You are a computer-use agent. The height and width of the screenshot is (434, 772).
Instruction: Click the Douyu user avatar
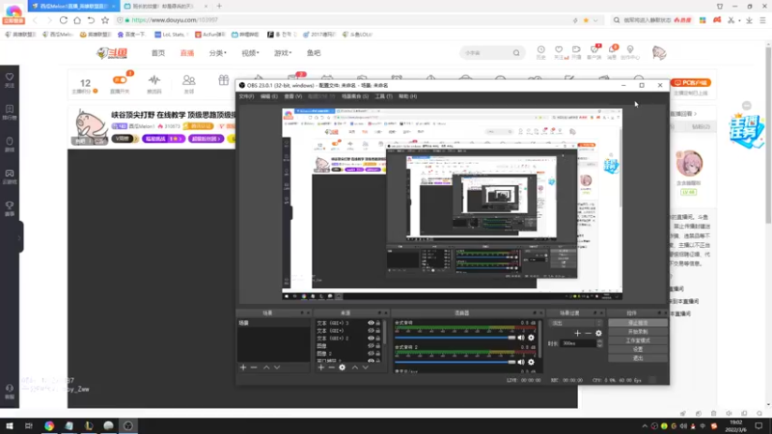click(659, 53)
